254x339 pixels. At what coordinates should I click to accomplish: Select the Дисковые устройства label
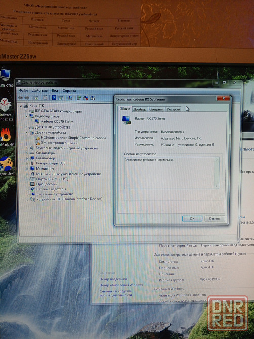[x=53, y=127]
